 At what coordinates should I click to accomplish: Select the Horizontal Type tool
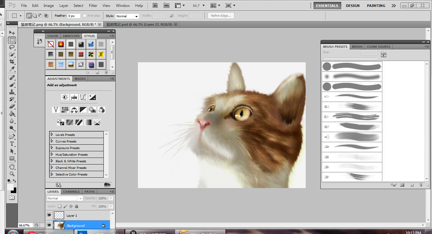tap(12, 144)
